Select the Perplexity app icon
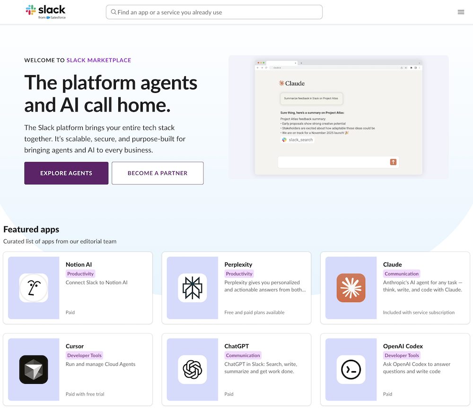The image size is (473, 408). coord(192,288)
